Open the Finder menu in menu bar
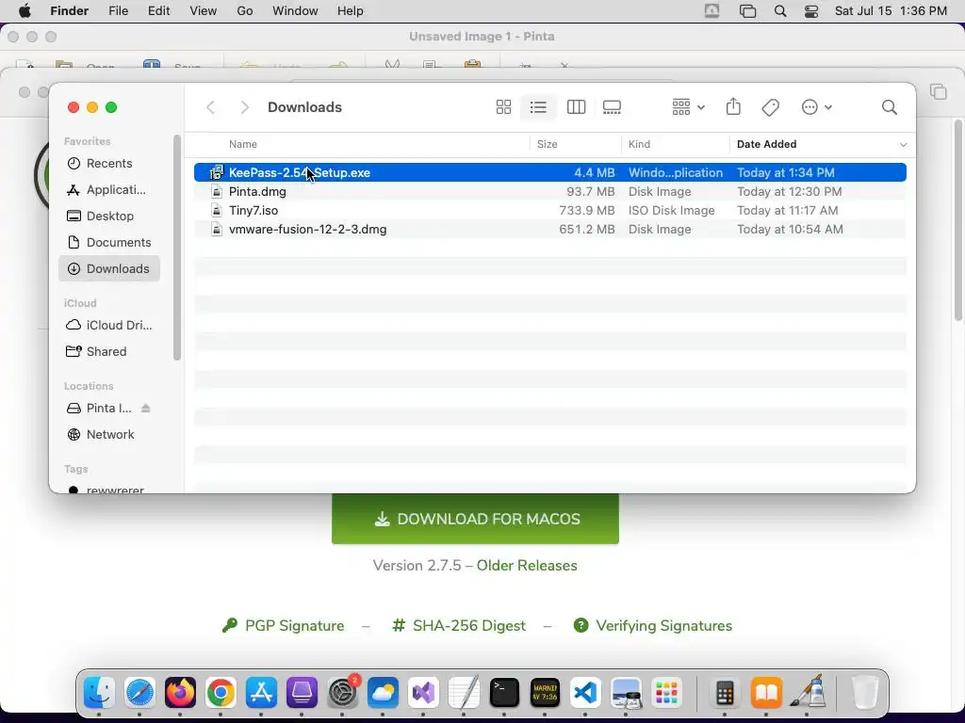The height and width of the screenshot is (723, 965). 69,11
